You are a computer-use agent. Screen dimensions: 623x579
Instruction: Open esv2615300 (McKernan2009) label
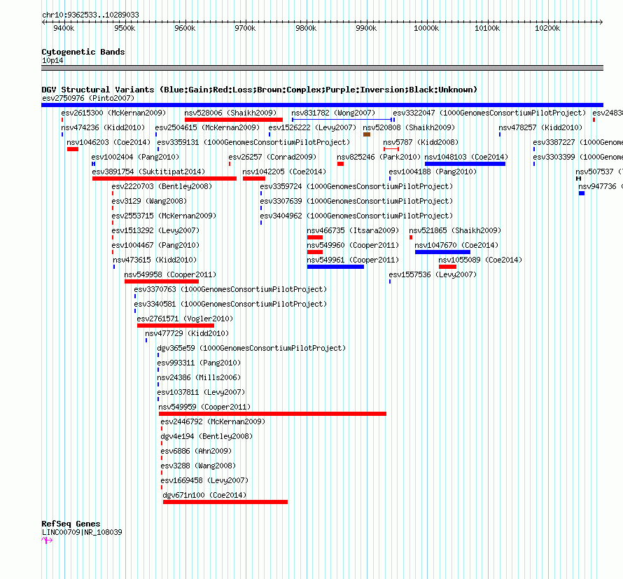pos(113,113)
